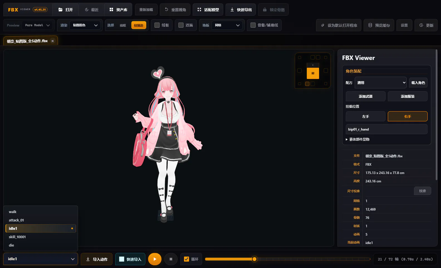Open the 最近 recent files list
Image resolution: width=441 pixels, height=268 pixels.
tap(92, 10)
